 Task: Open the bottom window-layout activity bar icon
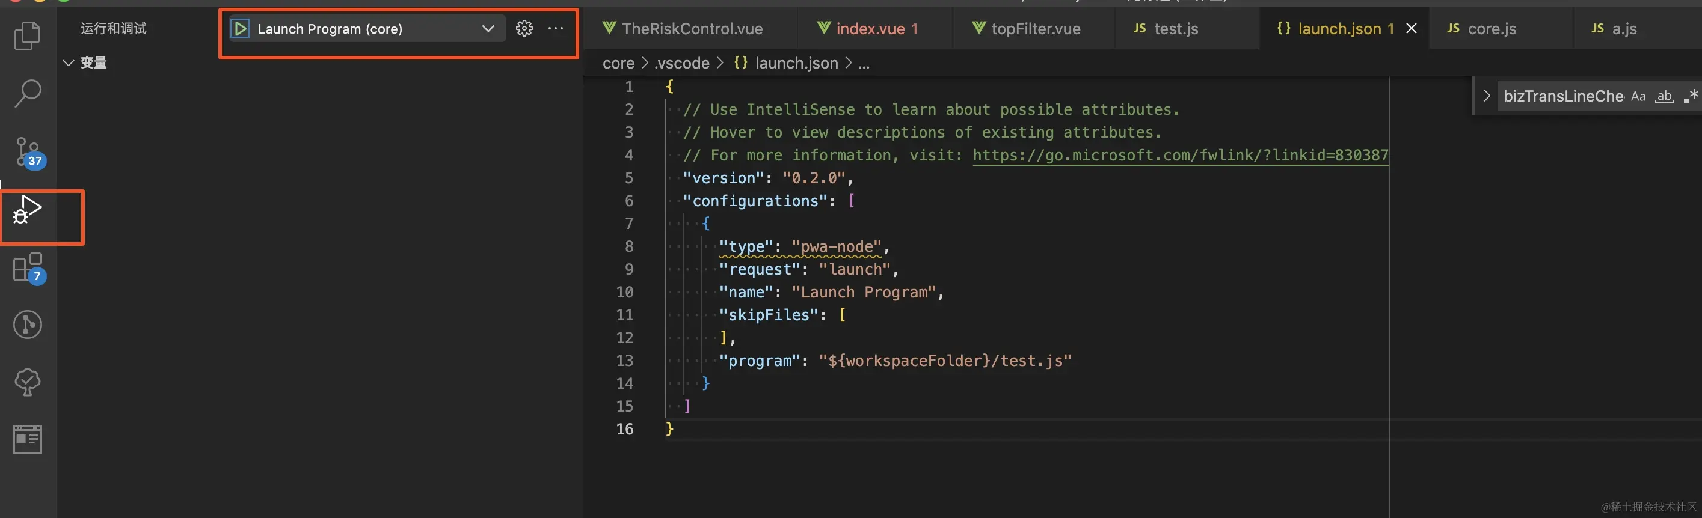pyautogui.click(x=27, y=439)
